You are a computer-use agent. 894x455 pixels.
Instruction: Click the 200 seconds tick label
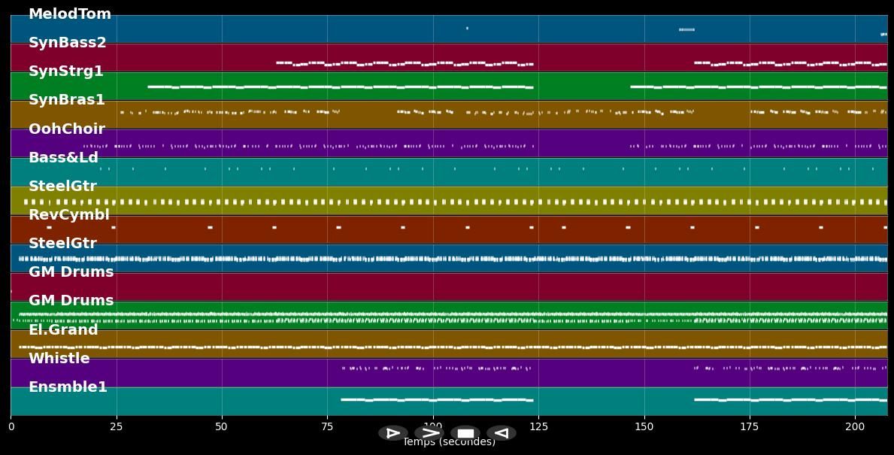[855, 427]
